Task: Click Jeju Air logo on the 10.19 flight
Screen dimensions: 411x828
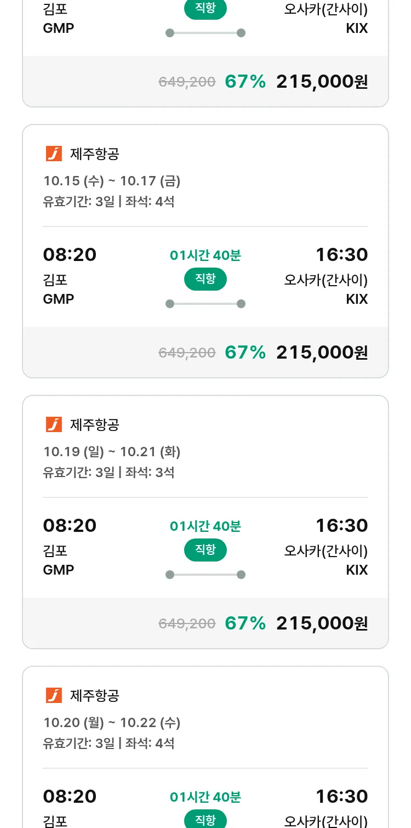Action: (54, 425)
